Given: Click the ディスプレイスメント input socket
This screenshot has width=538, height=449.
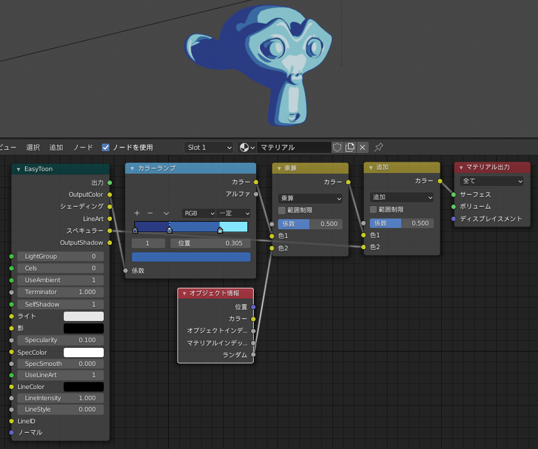Looking at the screenshot, I should [x=454, y=219].
